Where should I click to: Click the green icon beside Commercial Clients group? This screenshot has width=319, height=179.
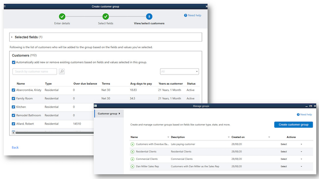coord(133,159)
